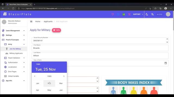The height and width of the screenshot is (97, 174).
Task: Click Fluent Validation icon
Action: click(x=5, y=58)
